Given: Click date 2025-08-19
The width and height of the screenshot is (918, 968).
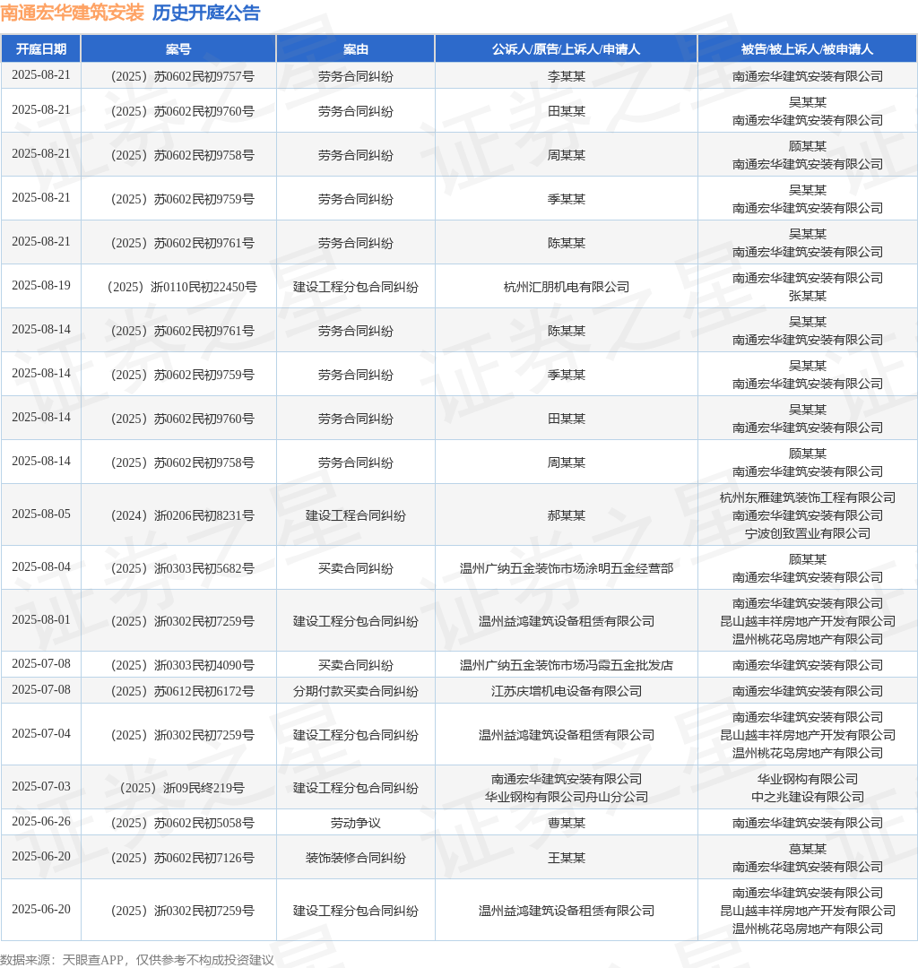Looking at the screenshot, I should (x=40, y=285).
